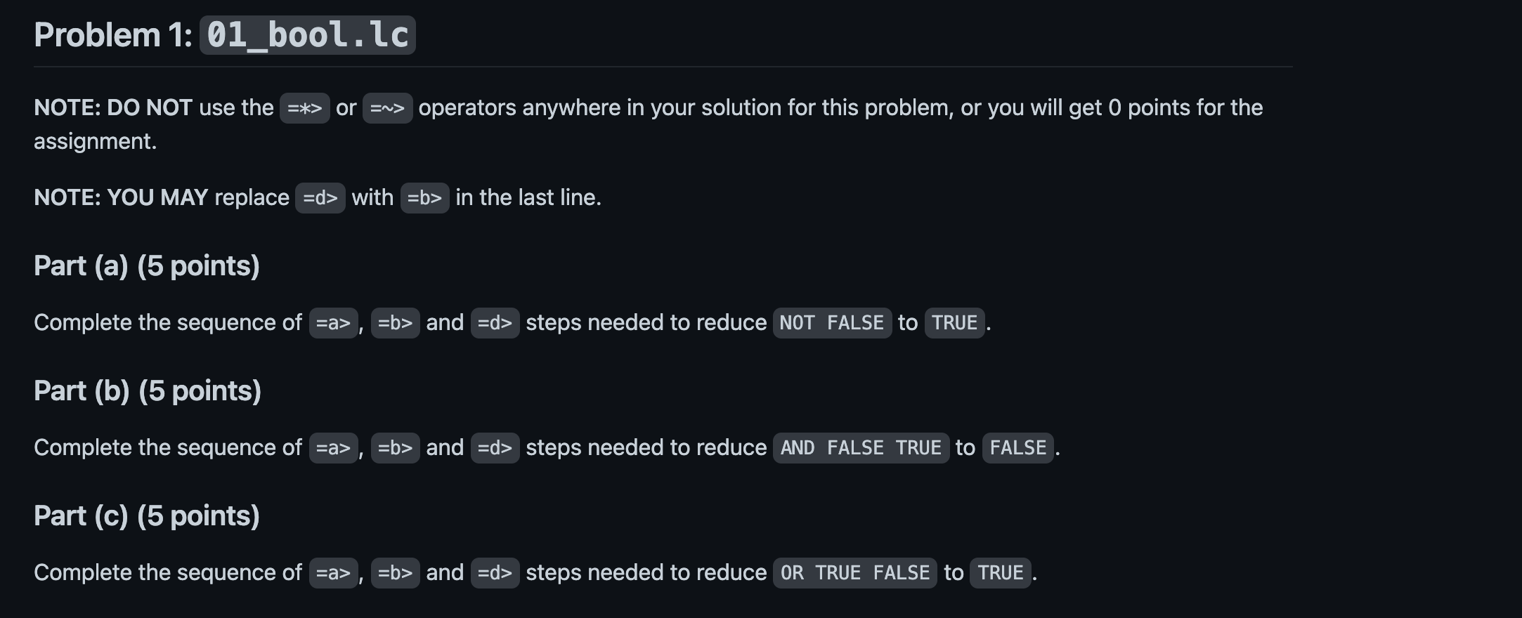1522x618 pixels.
Task: Click the Problem 1 heading text
Action: tap(113, 35)
